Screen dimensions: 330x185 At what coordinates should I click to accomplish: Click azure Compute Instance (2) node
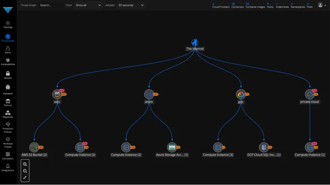(x=126, y=147)
